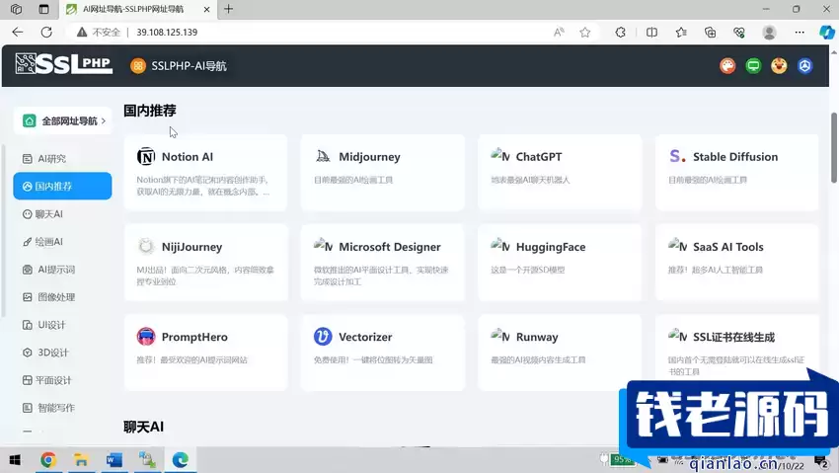Open the Stable Diffusion card
Viewport: 839px width, 473px height.
pyautogui.click(x=736, y=172)
